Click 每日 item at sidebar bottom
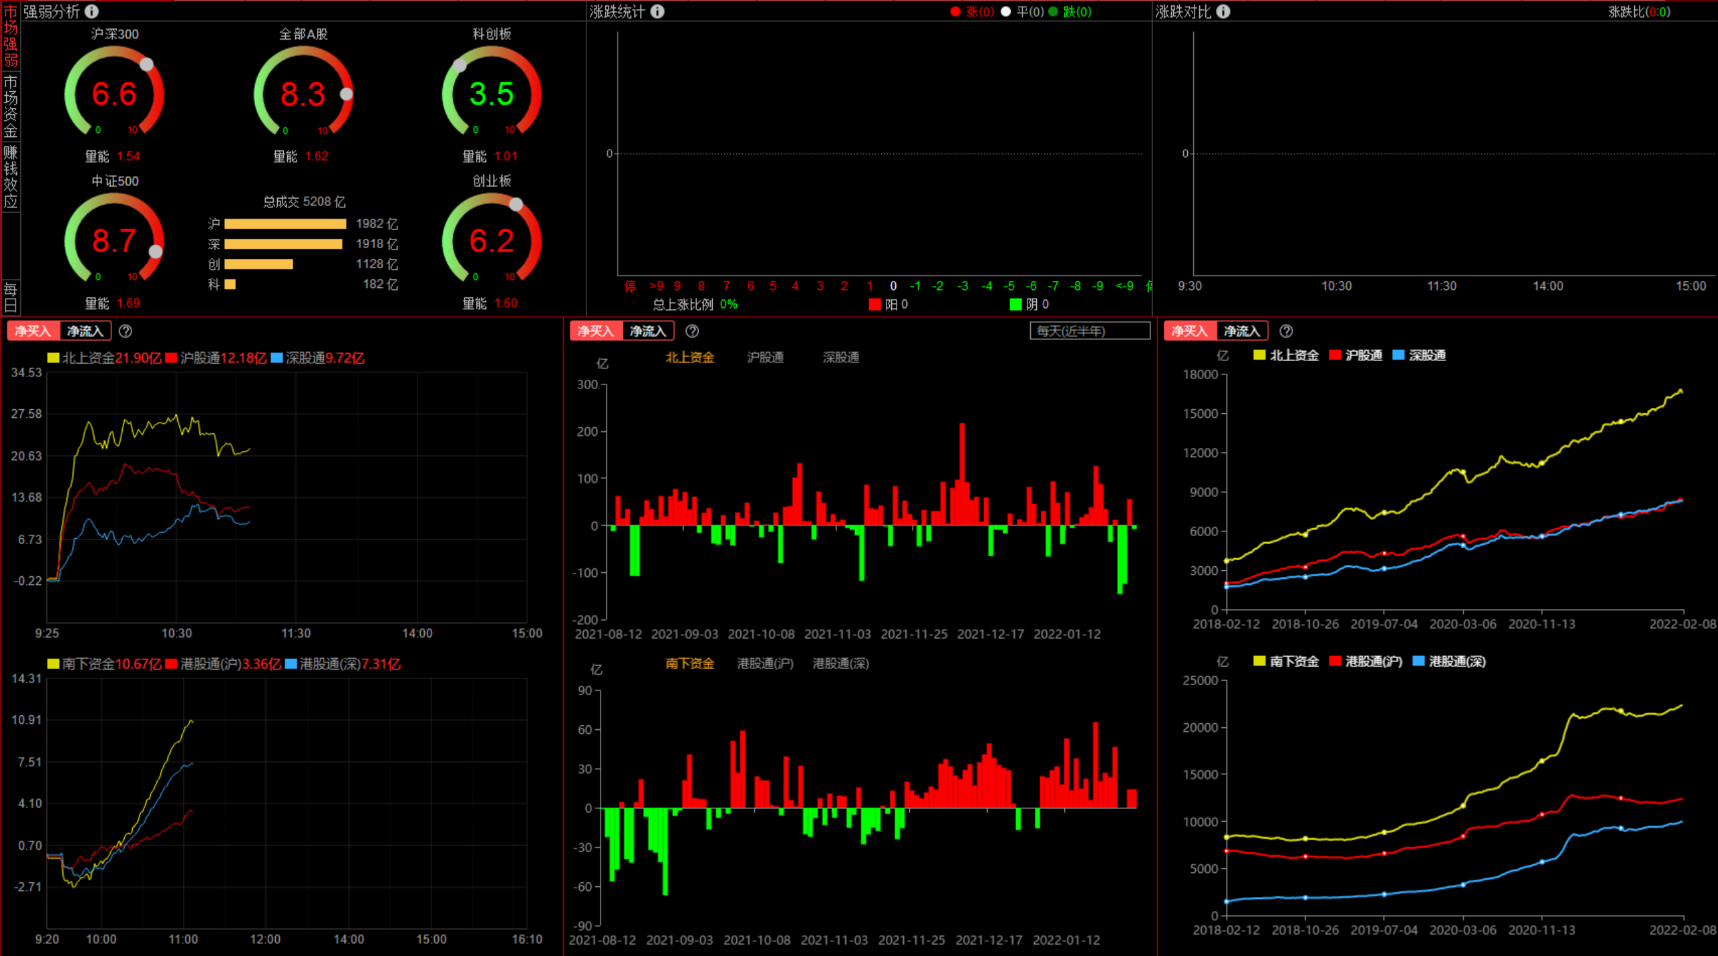Image resolution: width=1718 pixels, height=956 pixels. (11, 297)
